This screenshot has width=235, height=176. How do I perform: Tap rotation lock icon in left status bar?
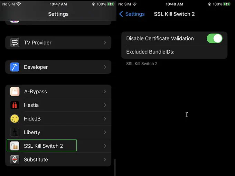click(x=94, y=4)
